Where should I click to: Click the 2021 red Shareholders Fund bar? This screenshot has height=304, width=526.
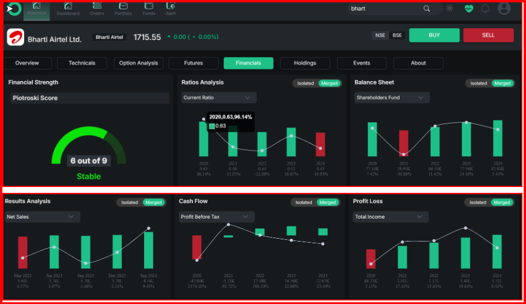click(404, 143)
